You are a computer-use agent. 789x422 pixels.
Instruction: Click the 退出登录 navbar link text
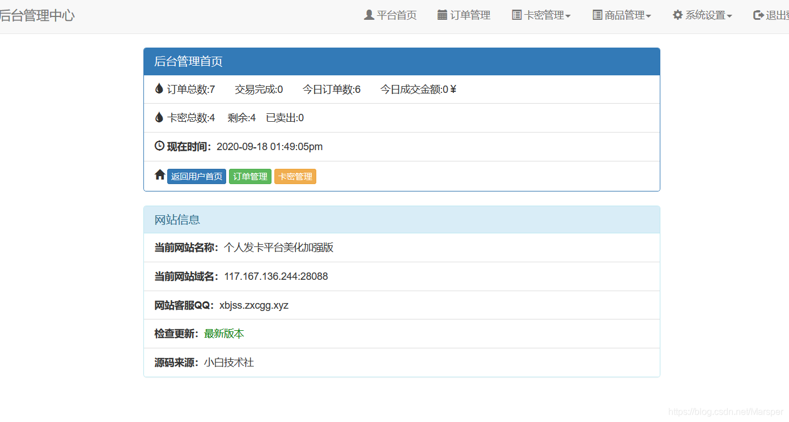tap(777, 15)
